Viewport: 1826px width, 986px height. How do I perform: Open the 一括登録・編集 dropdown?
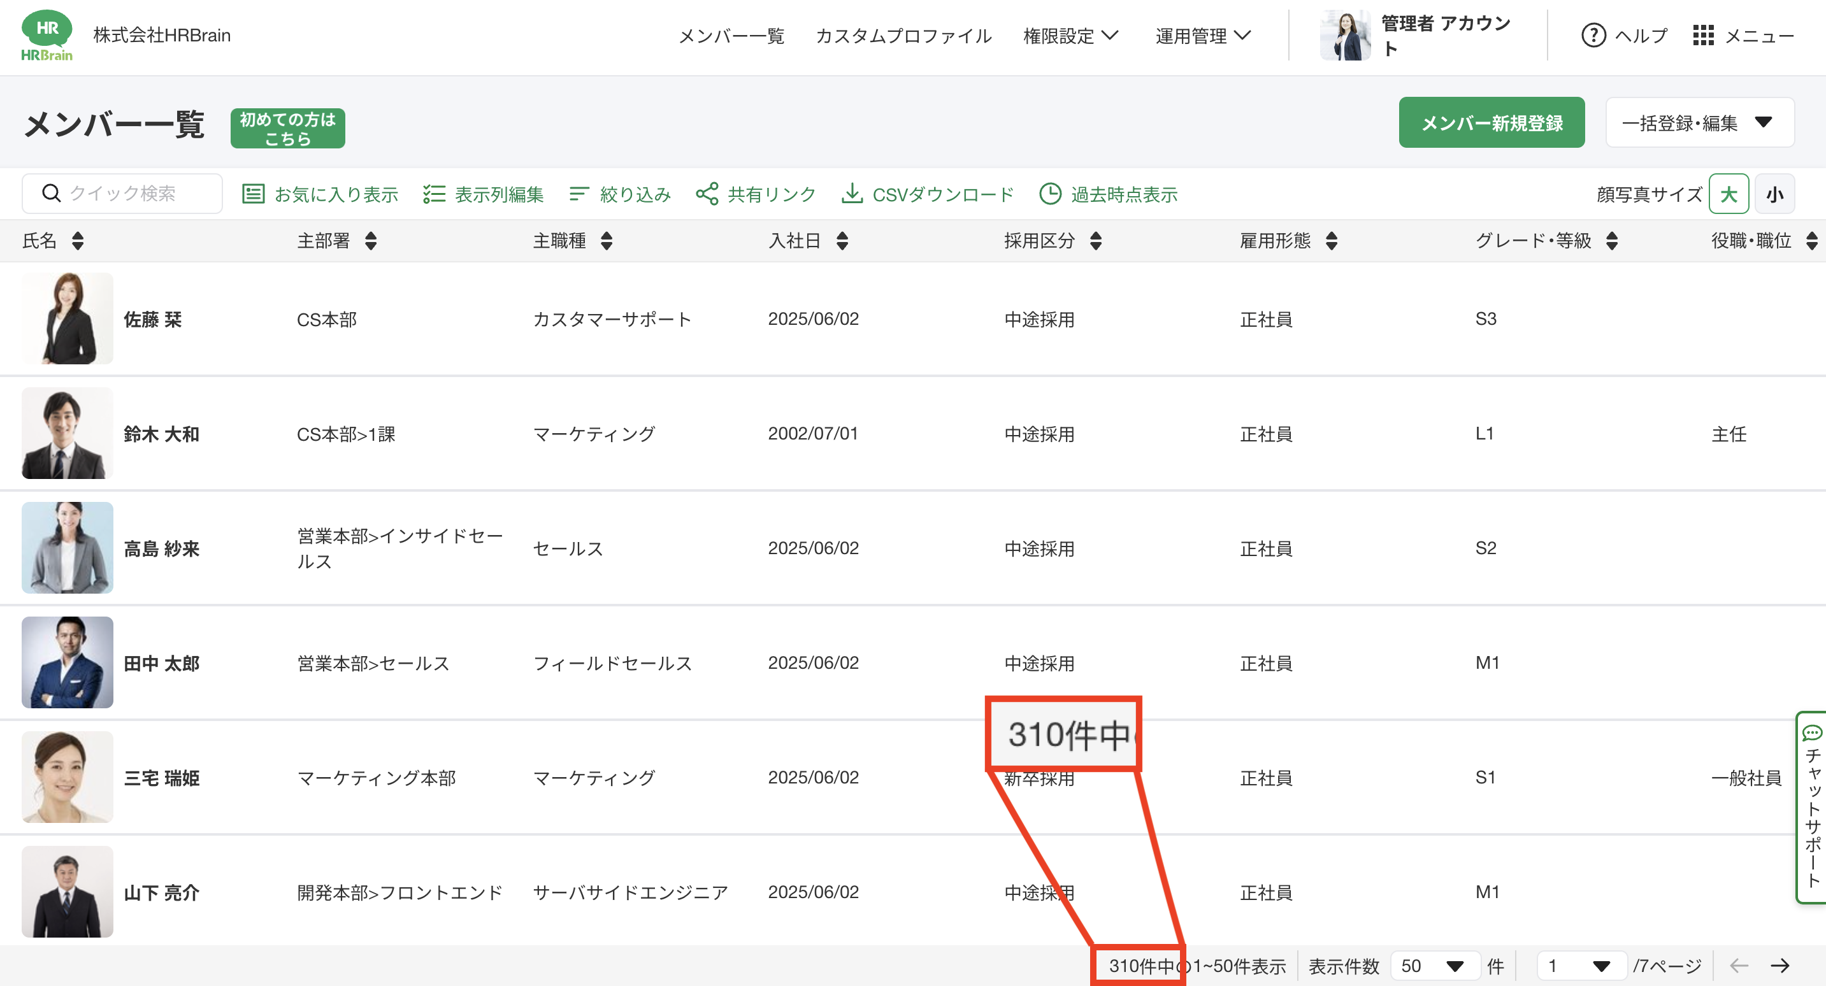(1699, 123)
